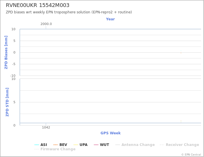204x157 pixels.
Task: Toggle the UPA series in legend
Action: [x=80, y=145]
